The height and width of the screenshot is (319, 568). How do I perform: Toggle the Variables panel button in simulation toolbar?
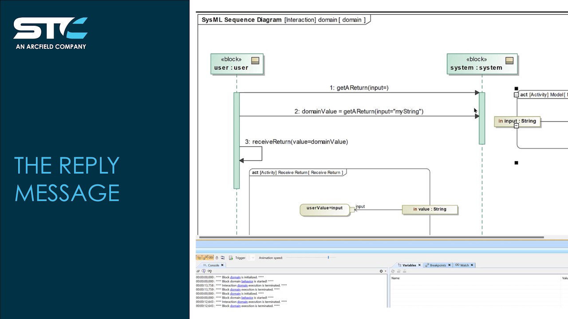[x=199, y=257]
